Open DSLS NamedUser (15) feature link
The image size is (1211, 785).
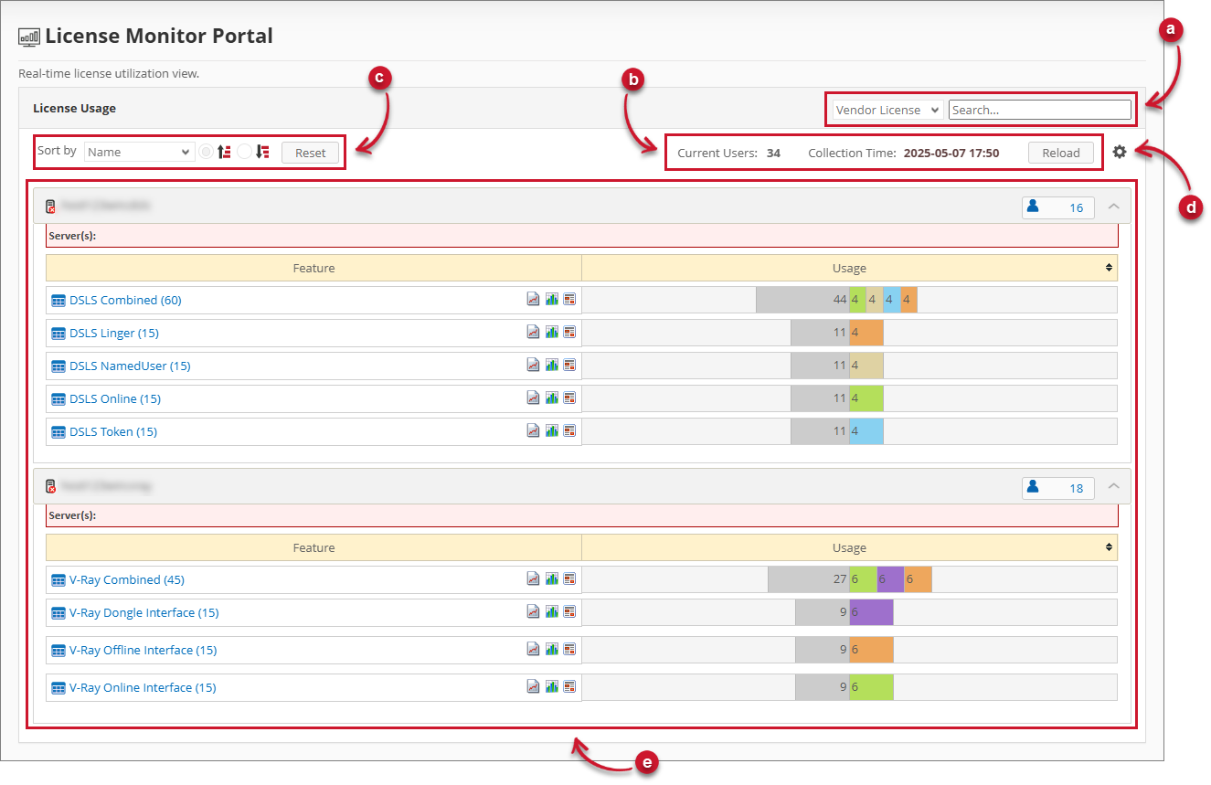pos(130,366)
